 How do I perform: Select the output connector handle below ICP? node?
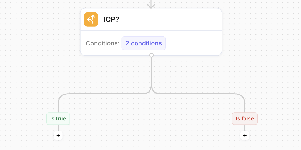(151, 55)
